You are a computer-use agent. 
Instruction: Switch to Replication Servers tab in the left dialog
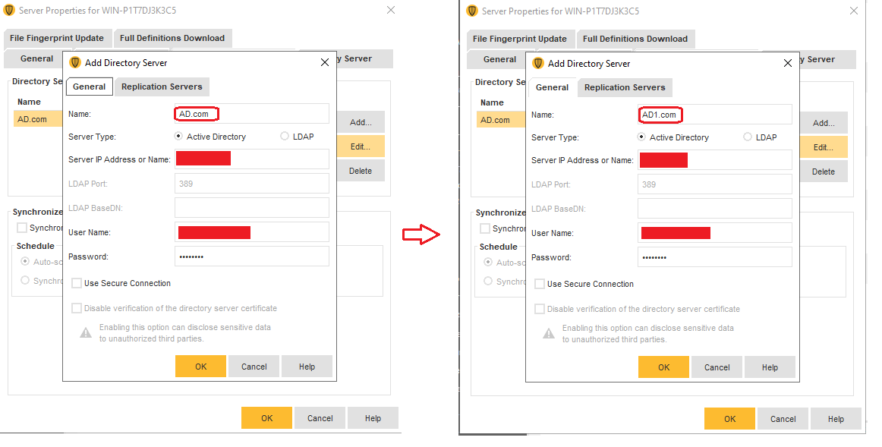point(162,87)
